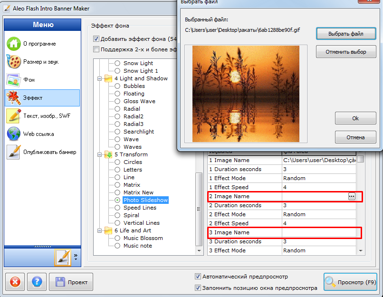Image resolution: width=383 pixels, height=297 pixels.
Task: Select the Эффект menu entry
Action: (42, 98)
